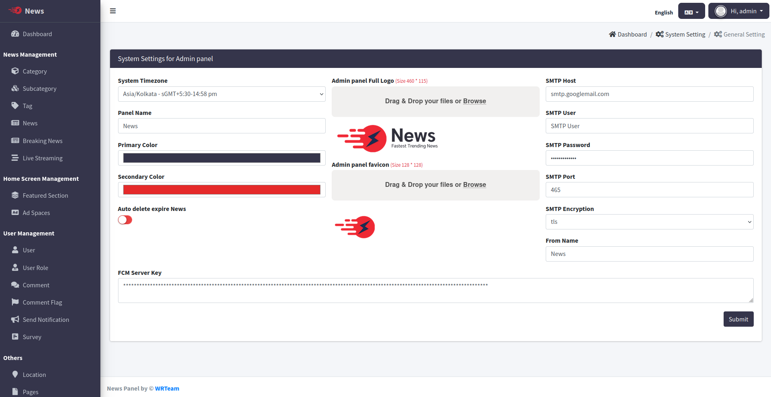Screen dimensions: 771x397
Task: Click the Send Notification megaphone icon
Action: click(x=15, y=319)
